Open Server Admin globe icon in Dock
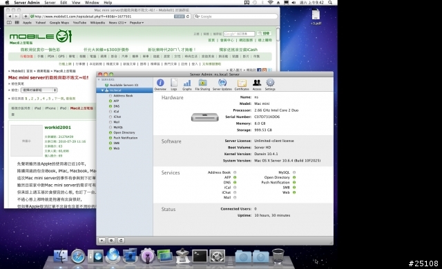The width and height of the screenshot is (442, 269). pyautogui.click(x=113, y=256)
